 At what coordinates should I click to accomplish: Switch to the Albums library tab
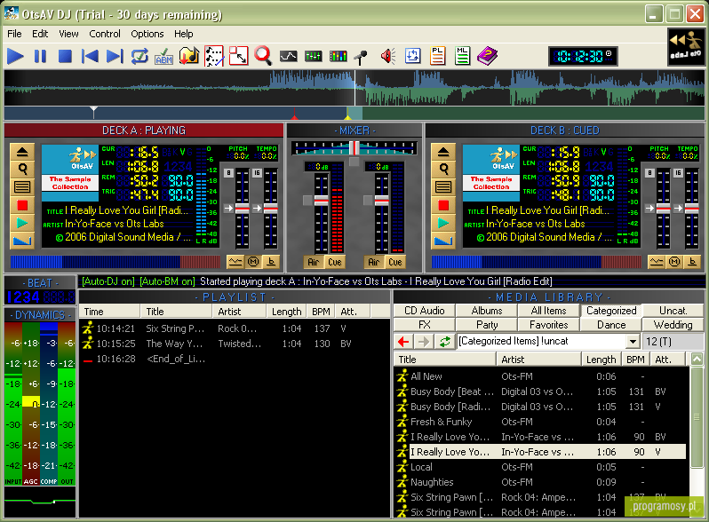point(487,311)
